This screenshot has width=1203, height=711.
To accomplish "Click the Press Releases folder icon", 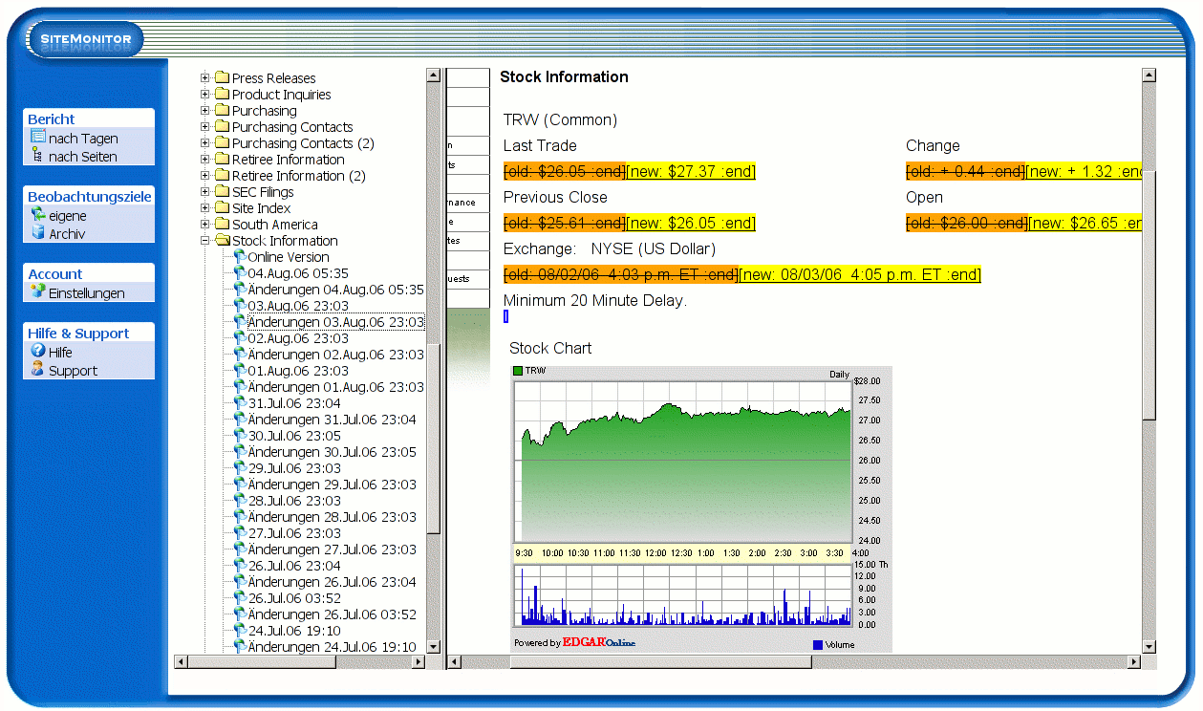I will (x=222, y=78).
